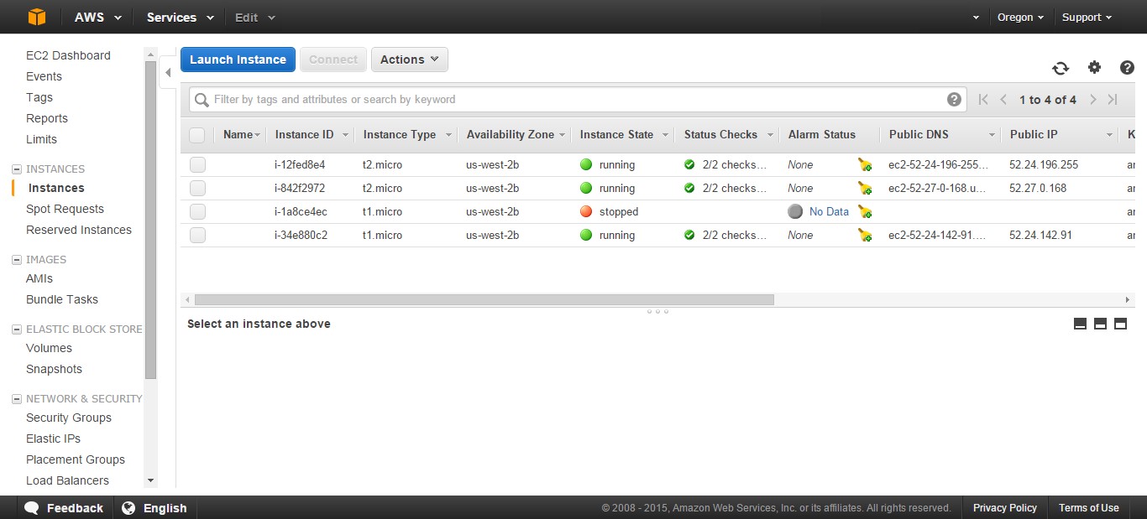Open the help question mark icon at top right
Screen dimensions: 1147x519
click(x=1127, y=68)
